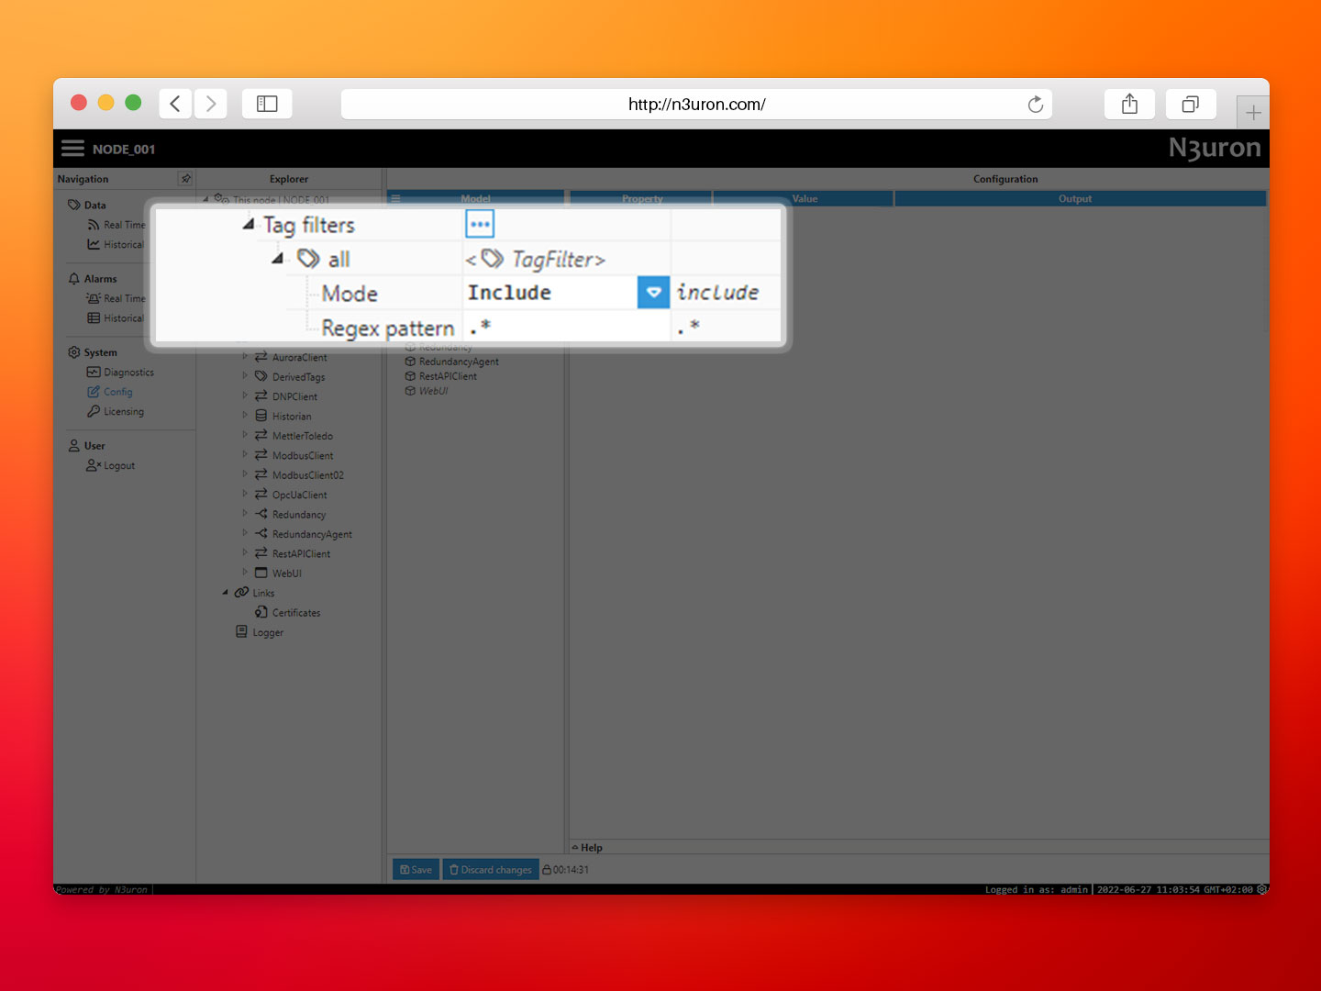This screenshot has width=1321, height=991.
Task: Select Logger in Explorer
Action: coord(268,633)
